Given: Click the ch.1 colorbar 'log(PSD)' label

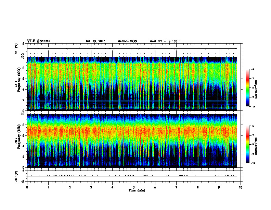Looking at the screenshot, I should pyautogui.click(x=256, y=89).
